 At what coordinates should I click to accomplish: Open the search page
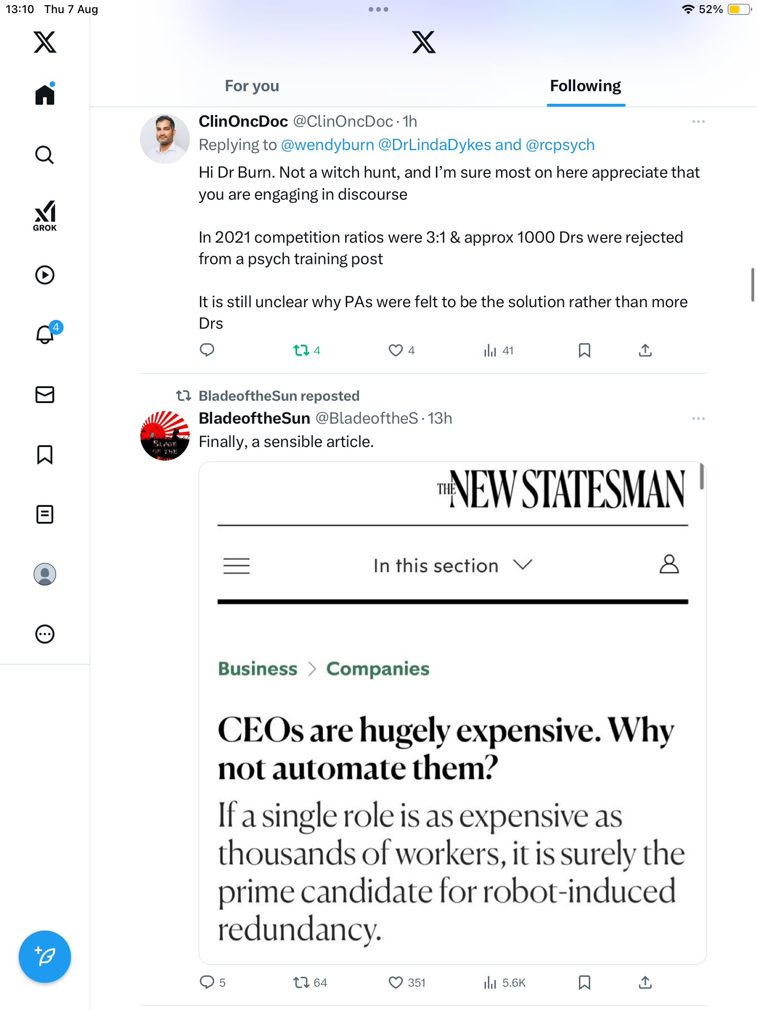[x=45, y=155]
